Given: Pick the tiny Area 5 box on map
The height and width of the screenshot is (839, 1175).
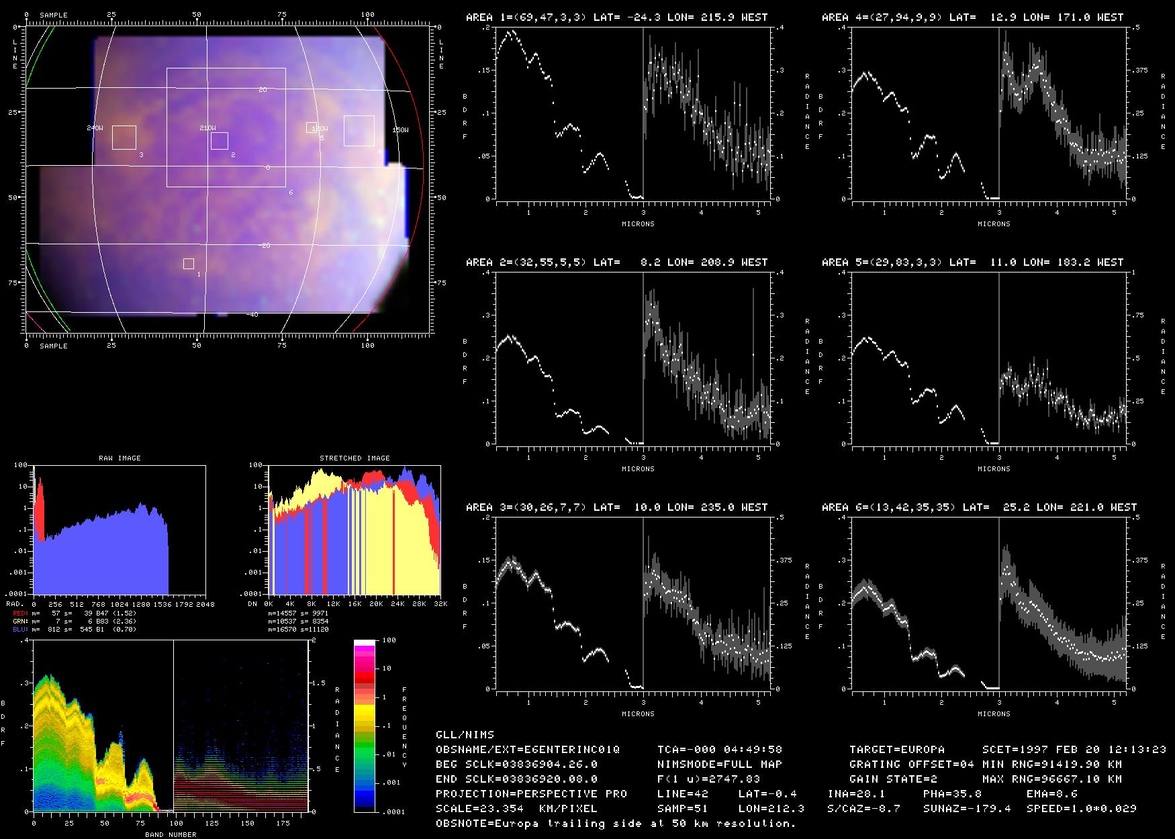Looking at the screenshot, I should click(312, 128).
